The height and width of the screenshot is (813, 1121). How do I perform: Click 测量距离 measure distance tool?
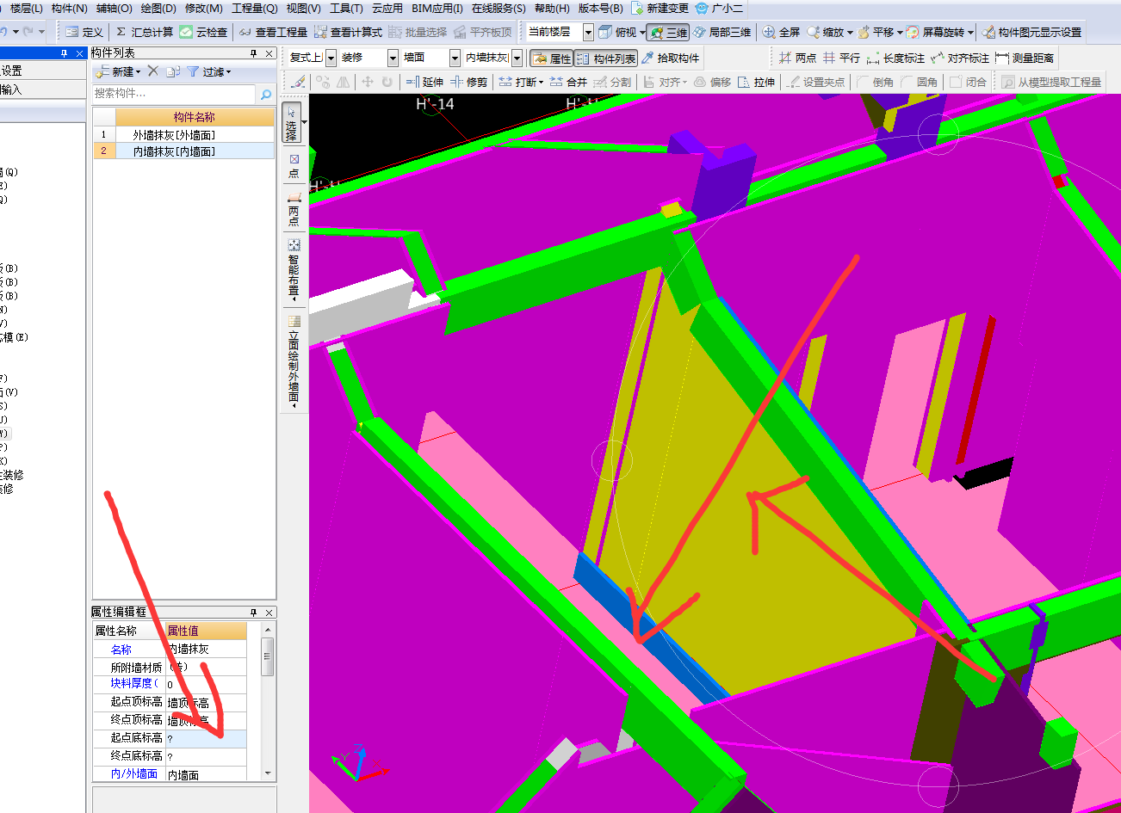1025,58
